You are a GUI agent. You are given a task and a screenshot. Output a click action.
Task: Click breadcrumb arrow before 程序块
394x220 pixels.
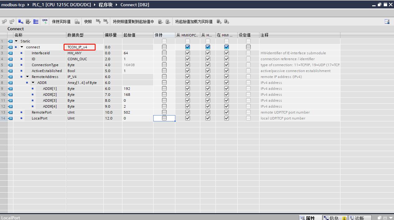[94, 5]
